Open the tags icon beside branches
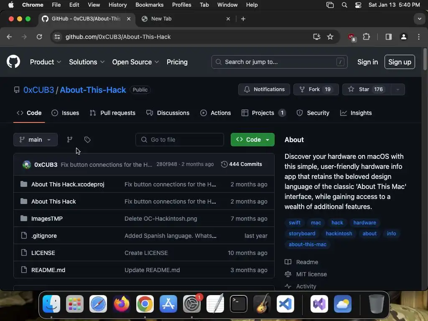 [x=87, y=140]
